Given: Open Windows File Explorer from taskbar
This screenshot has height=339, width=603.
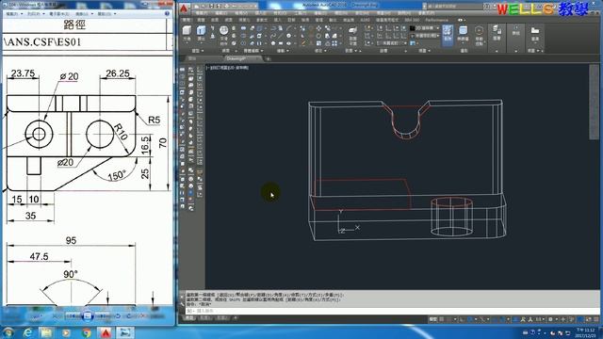Looking at the screenshot, I should (46, 332).
